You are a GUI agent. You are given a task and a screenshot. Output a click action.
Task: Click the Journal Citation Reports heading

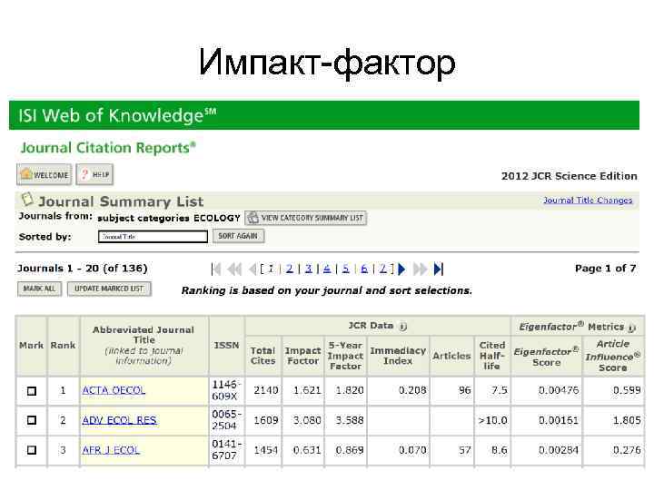click(x=108, y=148)
